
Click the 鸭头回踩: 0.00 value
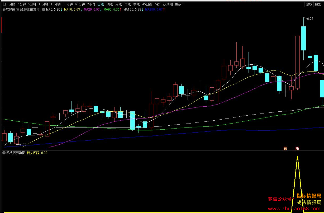37,153
